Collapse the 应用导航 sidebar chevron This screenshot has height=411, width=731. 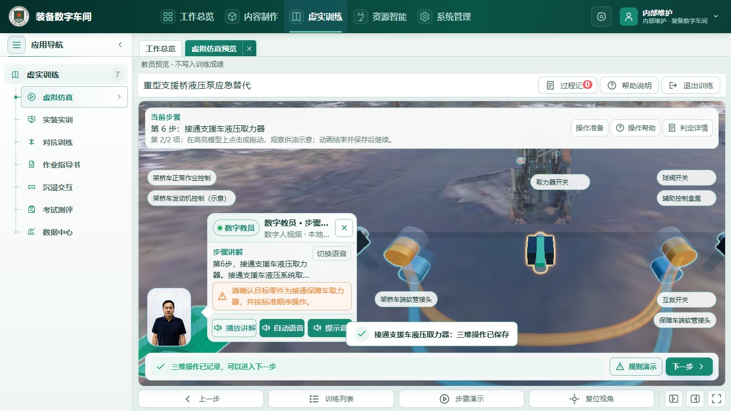120,45
